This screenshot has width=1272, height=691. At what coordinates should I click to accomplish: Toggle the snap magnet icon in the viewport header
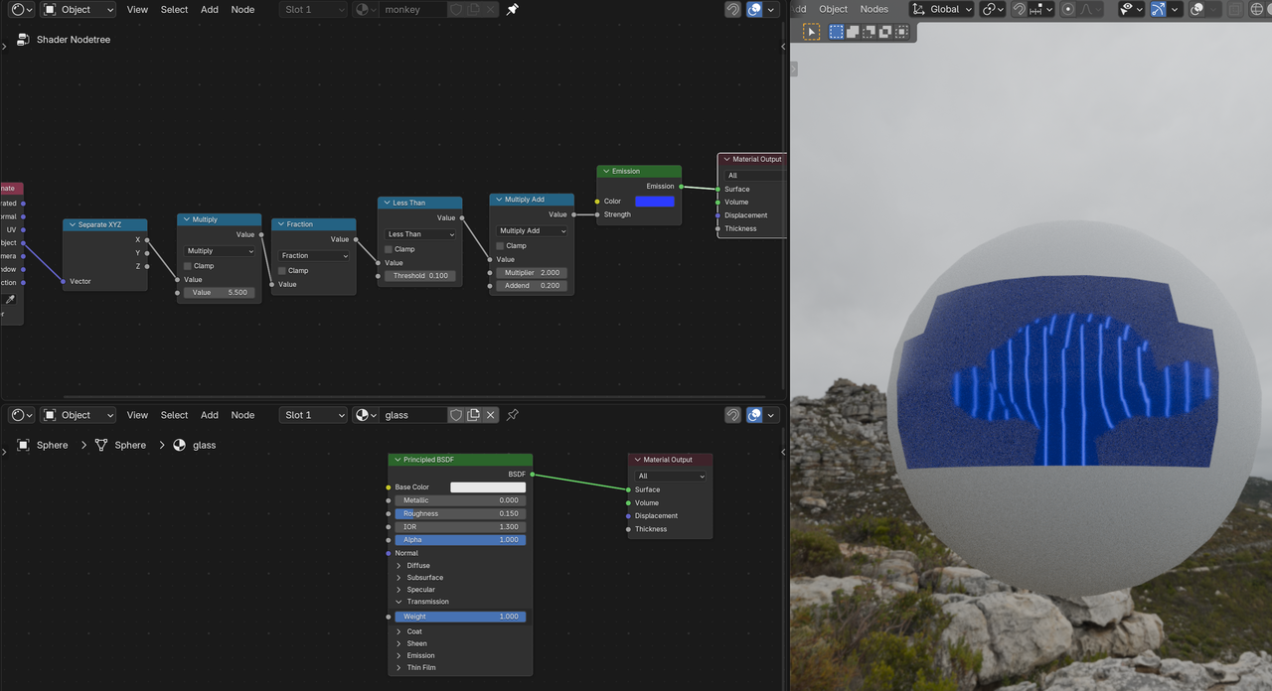[1019, 9]
